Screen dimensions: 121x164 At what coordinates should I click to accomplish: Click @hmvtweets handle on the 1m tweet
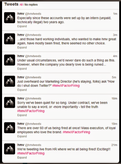(33, 14)
